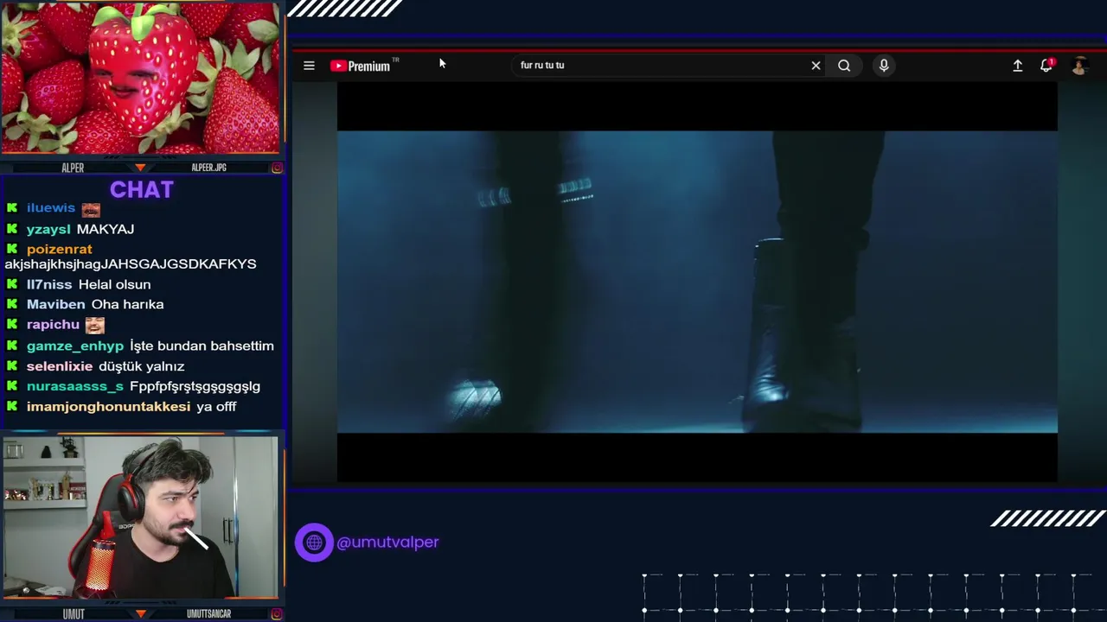Image resolution: width=1107 pixels, height=622 pixels.
Task: Click selenlixie's message 'düştük yalnız'
Action: coord(141,366)
